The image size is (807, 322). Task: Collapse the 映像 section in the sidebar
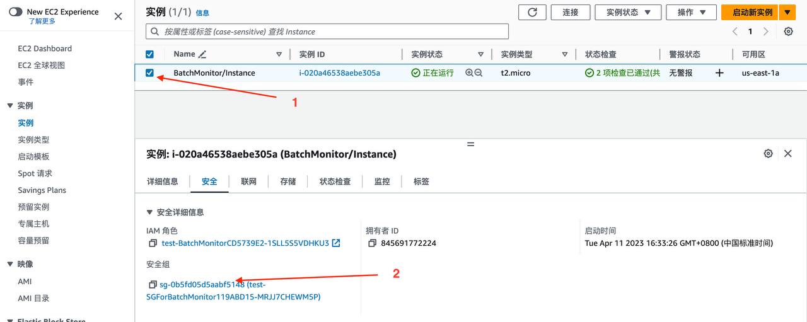pos(10,265)
